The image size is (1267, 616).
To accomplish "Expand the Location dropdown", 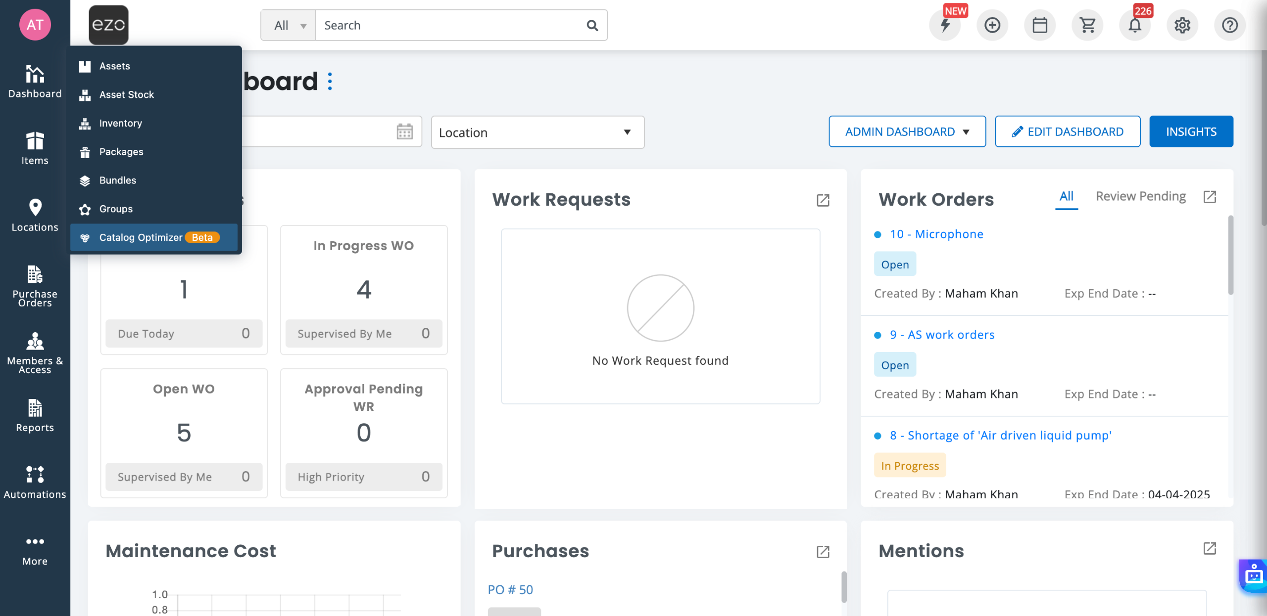I will click(x=537, y=132).
